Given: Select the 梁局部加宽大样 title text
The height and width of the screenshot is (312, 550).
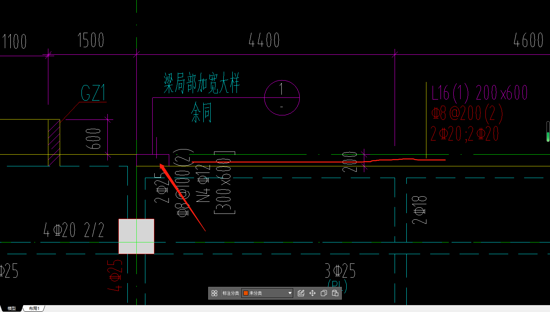Looking at the screenshot, I should [x=202, y=83].
